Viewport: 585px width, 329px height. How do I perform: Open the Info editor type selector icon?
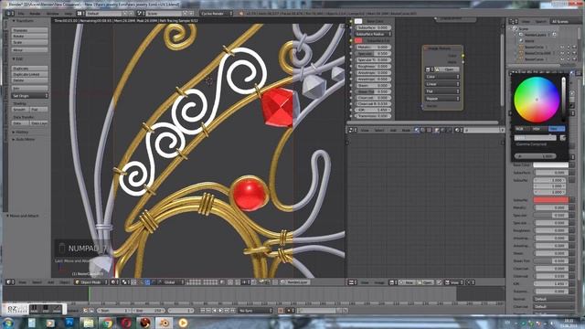[9, 13]
